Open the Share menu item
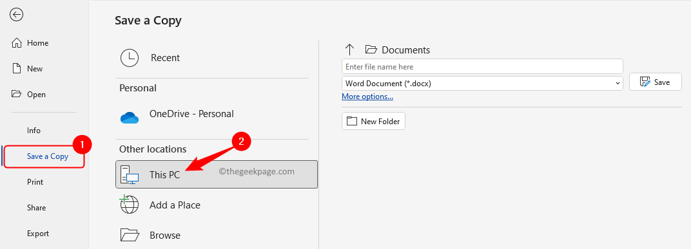This screenshot has width=691, height=249. 37,208
